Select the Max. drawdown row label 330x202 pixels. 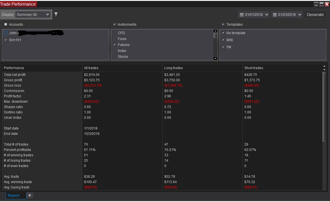point(16,101)
